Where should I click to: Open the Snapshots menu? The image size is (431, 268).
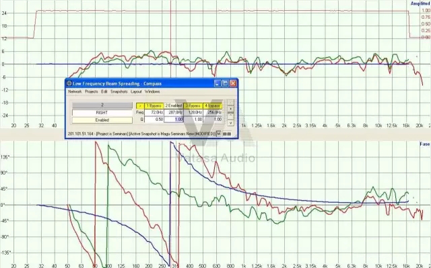(x=119, y=91)
